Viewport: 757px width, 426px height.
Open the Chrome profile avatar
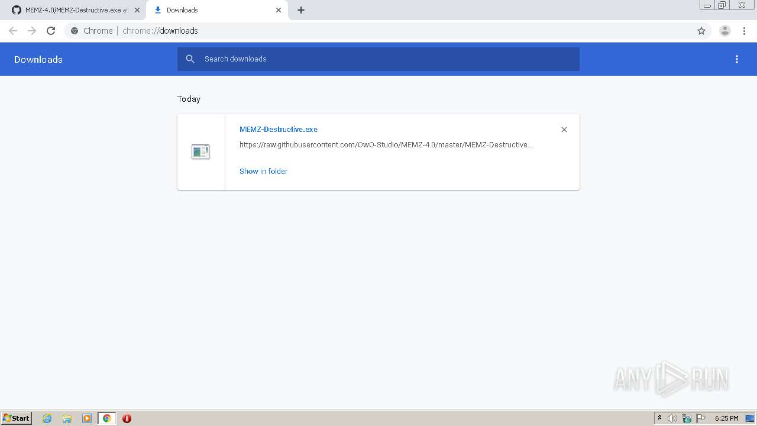pyautogui.click(x=725, y=31)
